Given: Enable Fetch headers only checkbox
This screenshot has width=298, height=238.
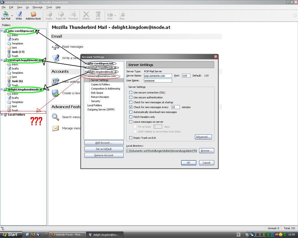Looking at the screenshot, I should click(131, 117).
